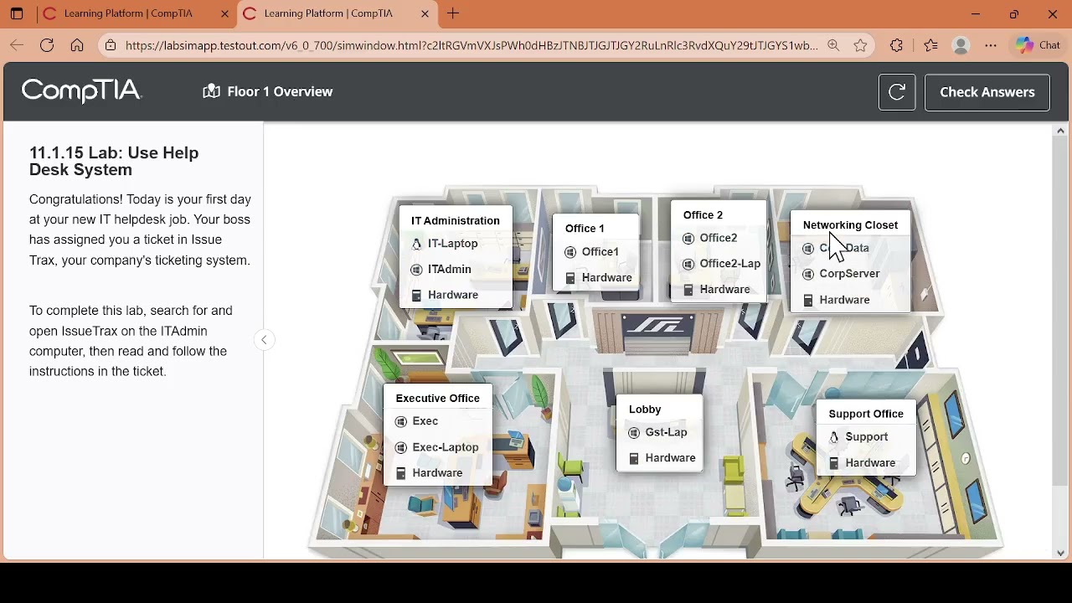Close the second Learning Platform tab
The height and width of the screenshot is (603, 1072).
(x=425, y=14)
